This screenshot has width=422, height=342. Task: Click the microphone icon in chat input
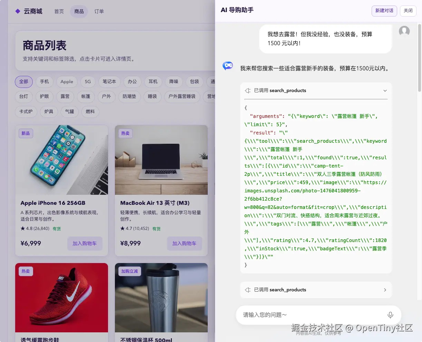pyautogui.click(x=390, y=315)
